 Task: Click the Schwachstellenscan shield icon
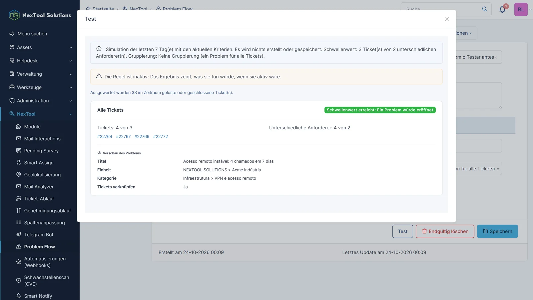(x=19, y=281)
